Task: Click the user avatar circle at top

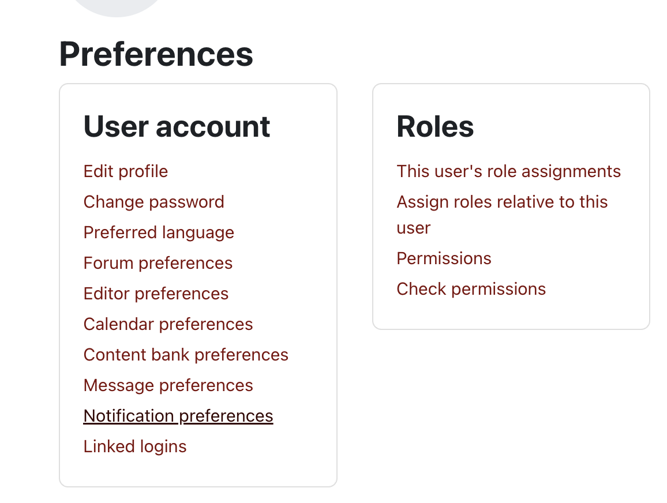Action: tap(117, 6)
